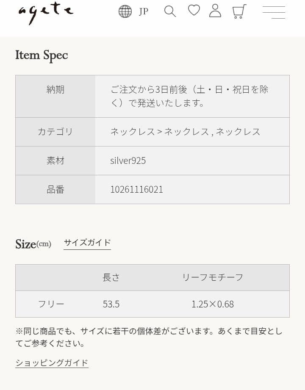Open the ショッピングガイド link
This screenshot has height=390, width=305.
pyautogui.click(x=52, y=363)
